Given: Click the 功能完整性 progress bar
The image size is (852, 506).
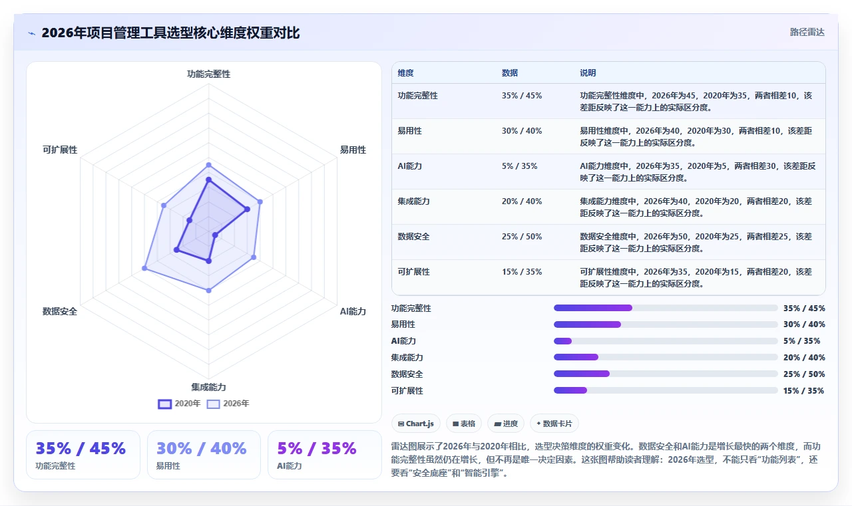Looking at the screenshot, I should click(666, 308).
